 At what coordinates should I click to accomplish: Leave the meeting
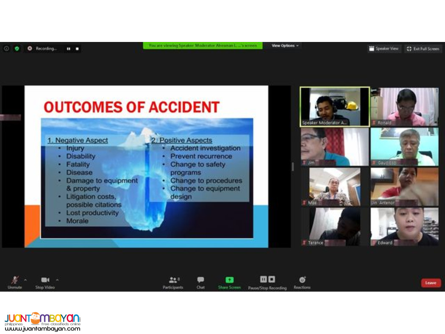pos(431,283)
